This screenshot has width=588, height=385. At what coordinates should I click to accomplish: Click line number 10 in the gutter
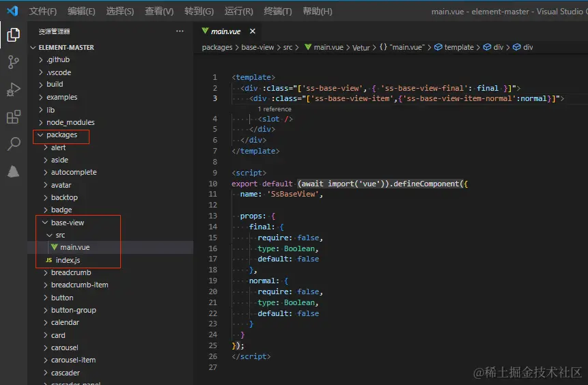(212, 184)
